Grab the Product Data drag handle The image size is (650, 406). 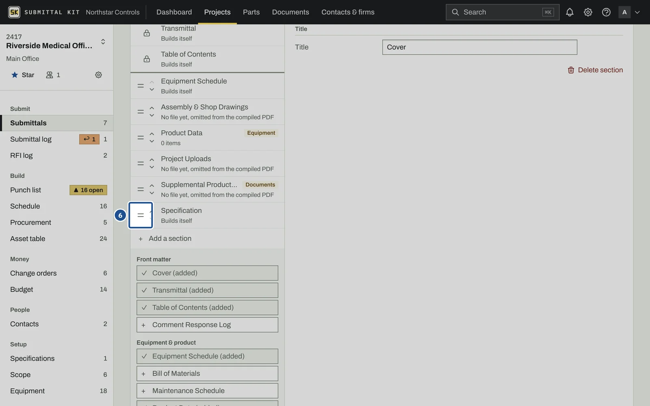pos(141,138)
